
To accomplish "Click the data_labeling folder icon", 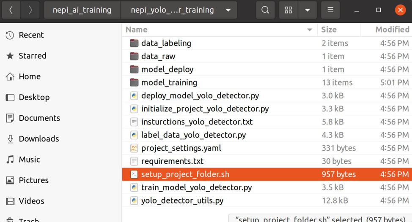I will point(134,43).
